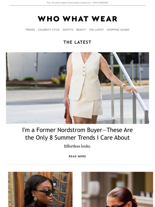Click the denim staples preheader text
This screenshot has width=155, height=207.
click(x=69, y=3)
